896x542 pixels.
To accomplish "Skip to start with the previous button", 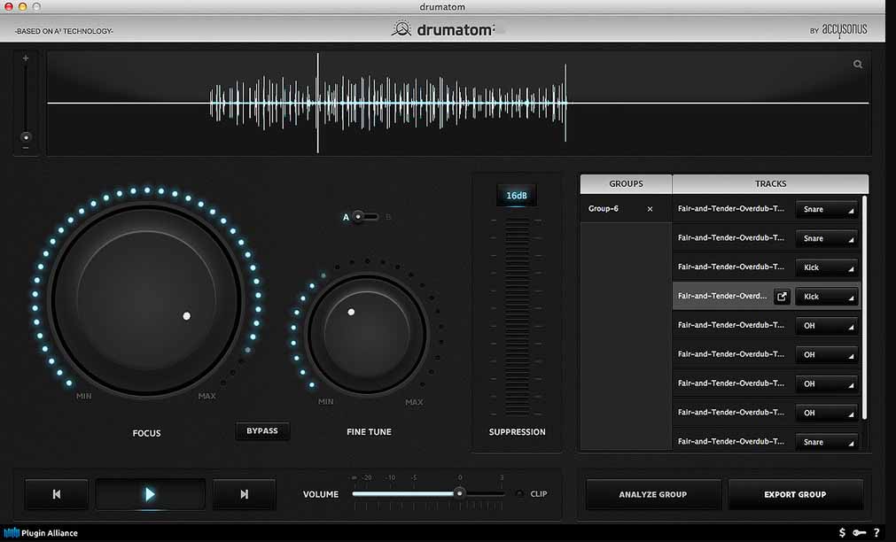I will pyautogui.click(x=57, y=494).
